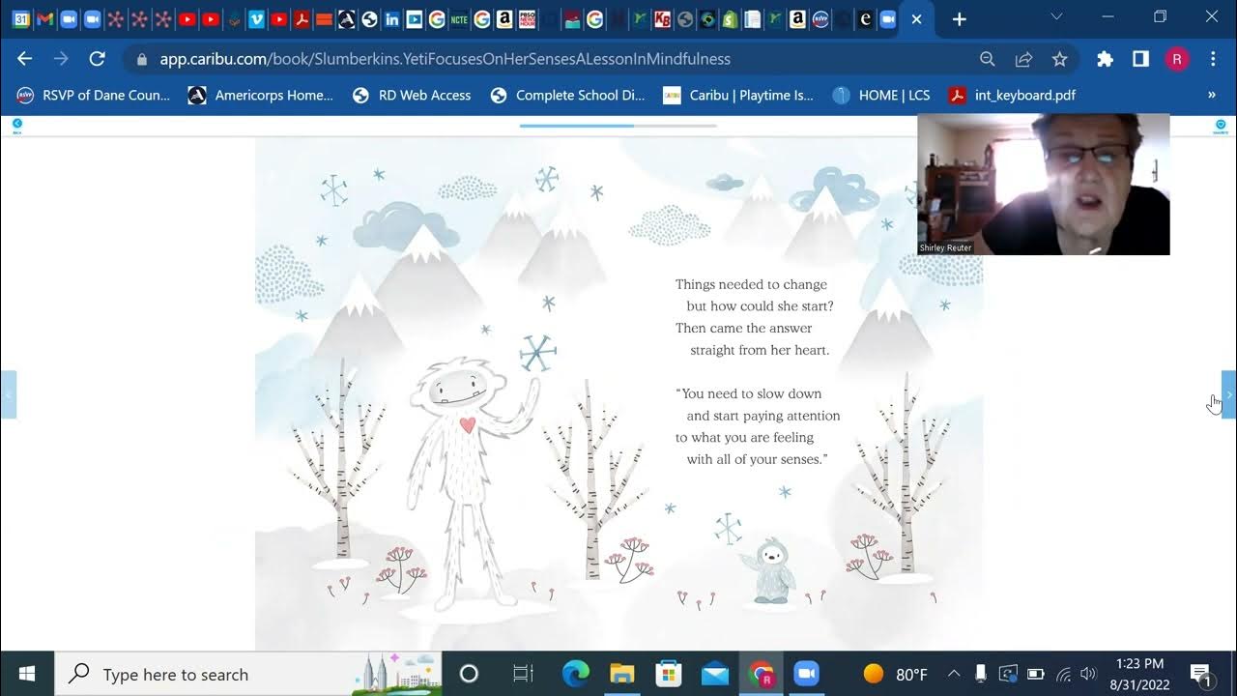The width and height of the screenshot is (1237, 696).
Task: Open the int_keyboard.pdf bookmark
Action: click(x=1012, y=95)
